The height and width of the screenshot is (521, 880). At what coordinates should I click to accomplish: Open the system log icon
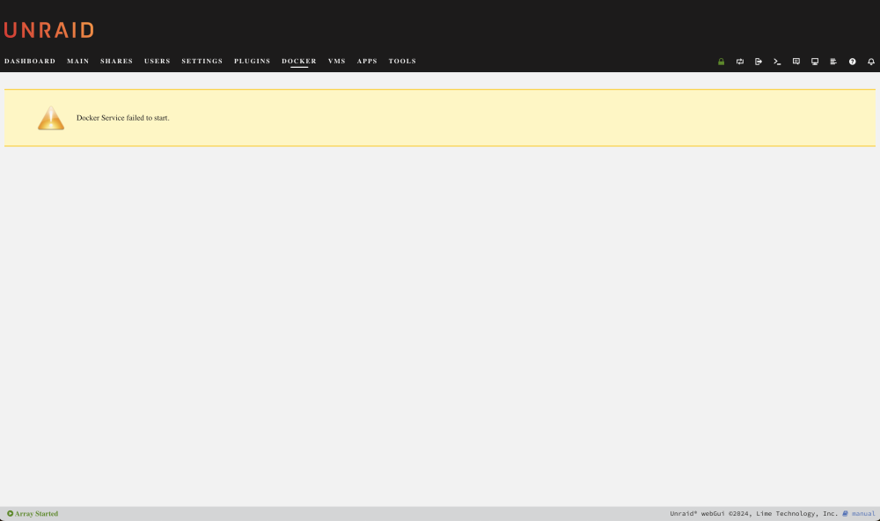click(x=833, y=62)
